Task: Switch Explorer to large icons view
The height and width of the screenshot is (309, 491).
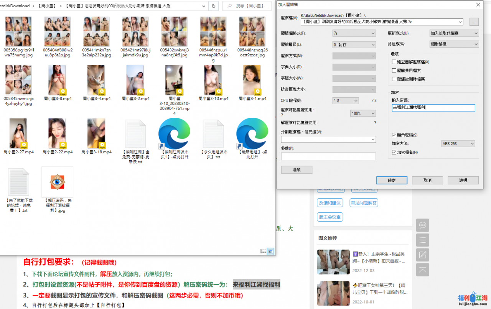Action: tap(270, 251)
